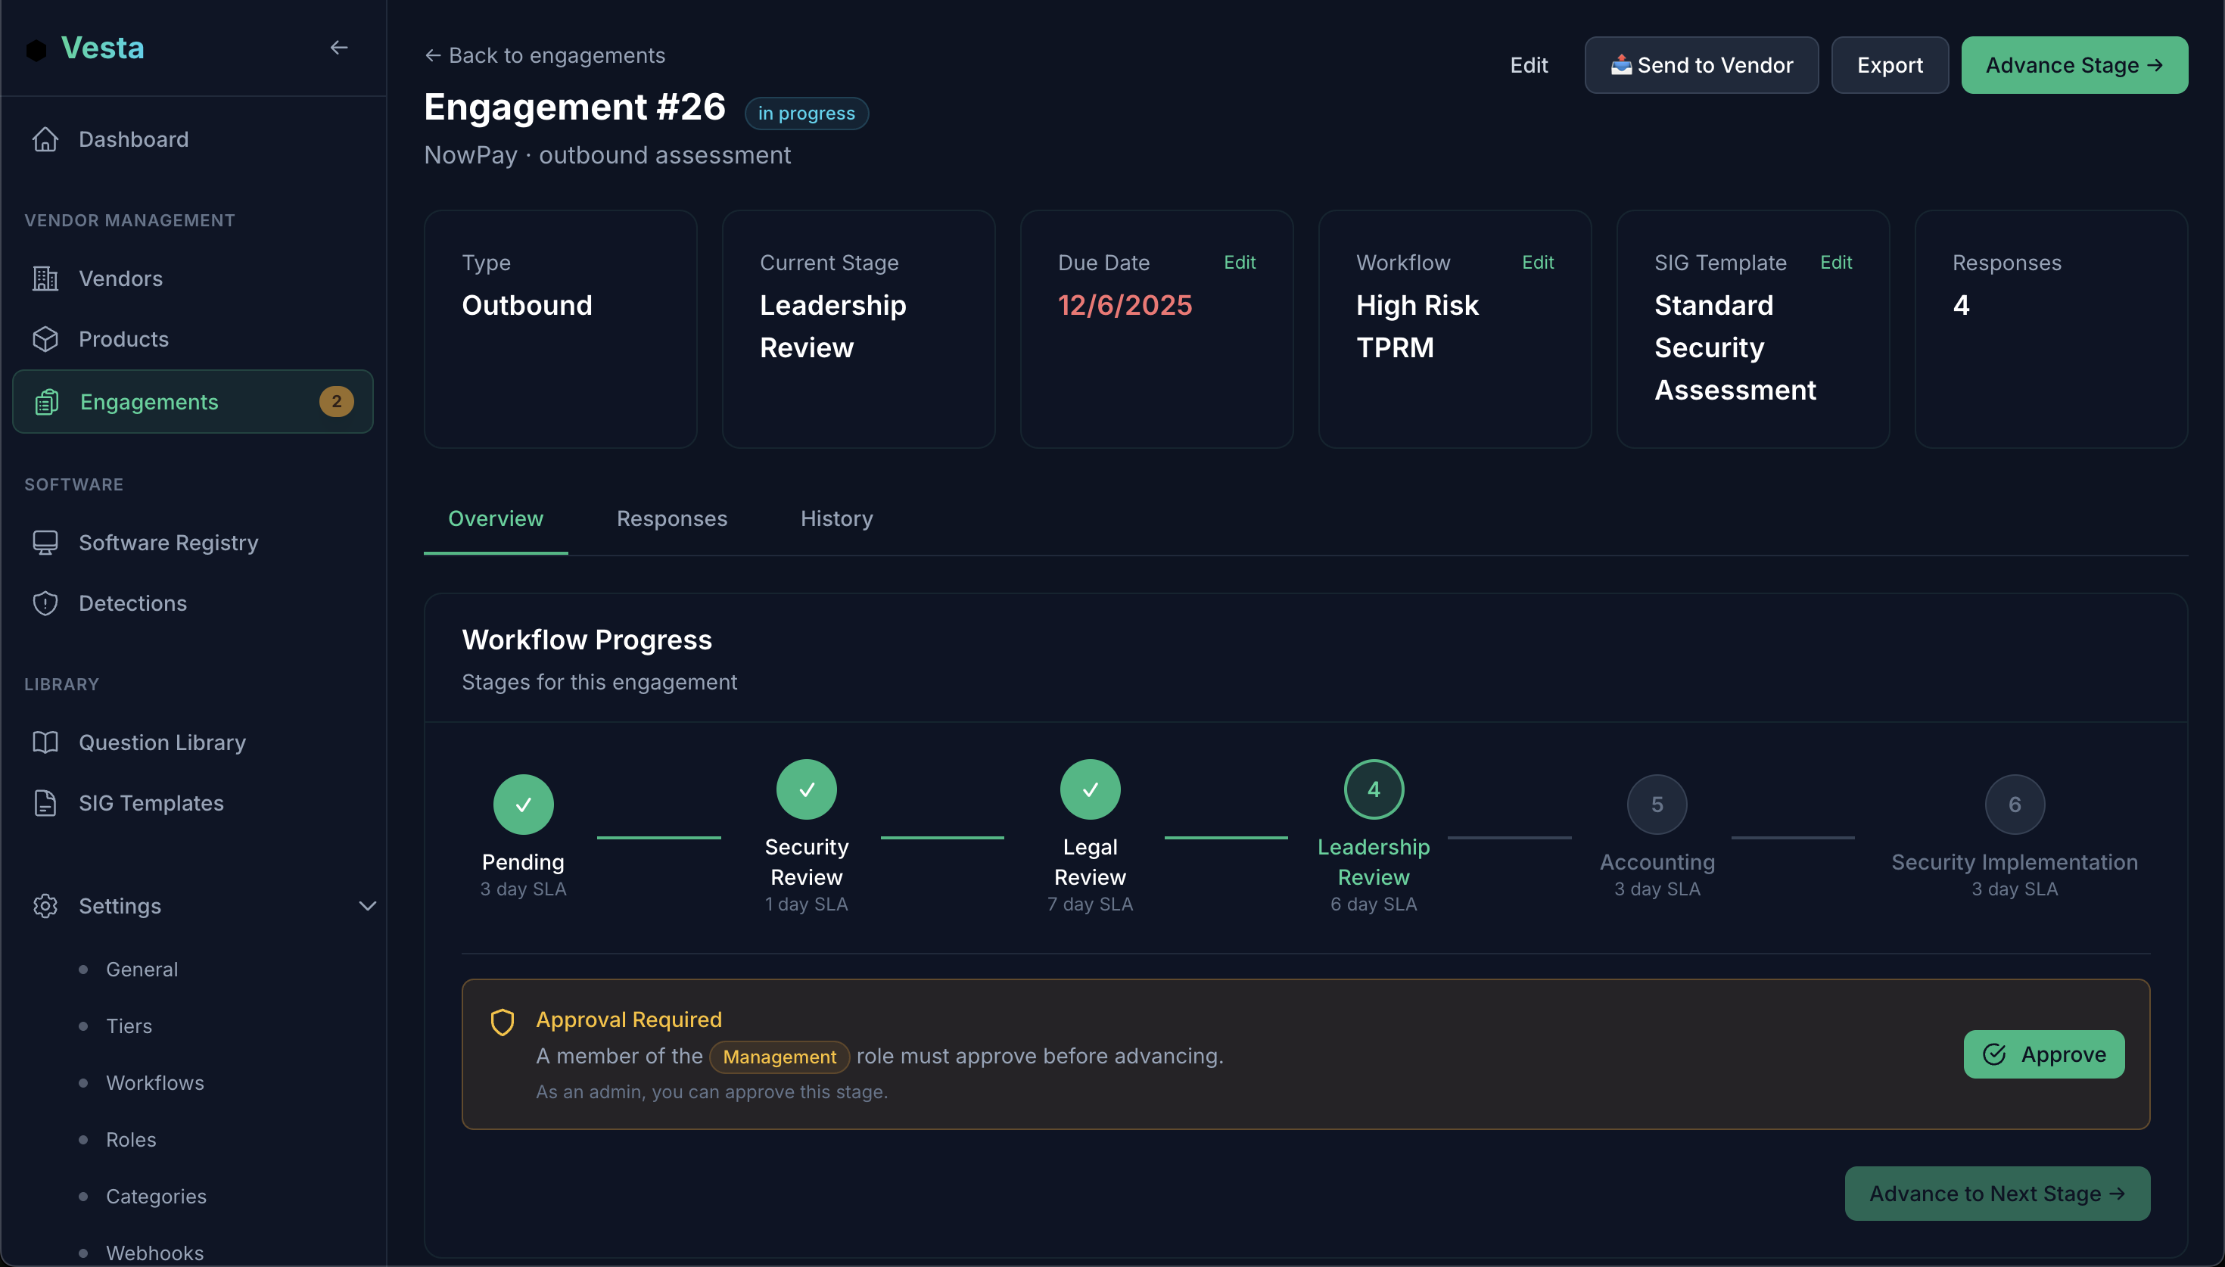Select the Detections shield icon
This screenshot has width=2225, height=1267.
coord(45,603)
